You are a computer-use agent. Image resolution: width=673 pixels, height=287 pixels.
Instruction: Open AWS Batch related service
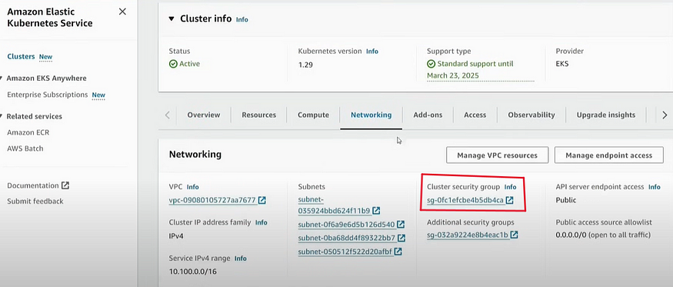click(25, 149)
